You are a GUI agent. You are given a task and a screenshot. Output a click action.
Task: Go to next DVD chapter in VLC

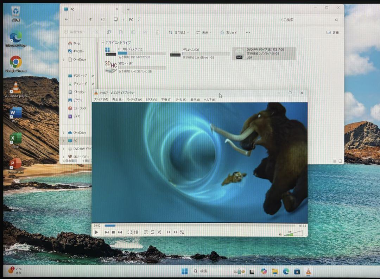click(x=175, y=232)
